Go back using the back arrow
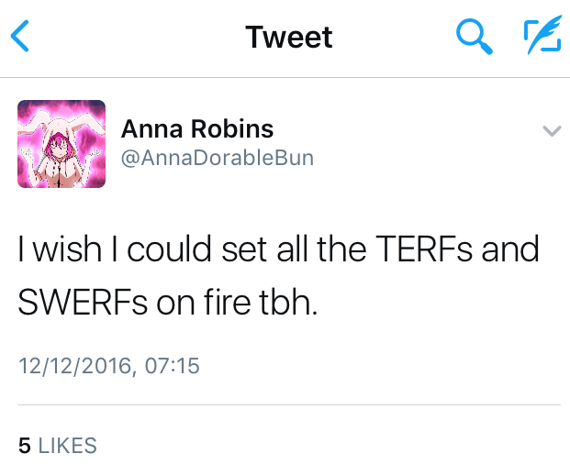This screenshot has width=570, height=476. 20,37
